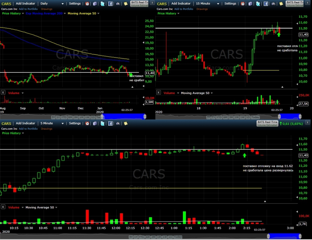Click Add Indicator in 15 Minute chart

click(x=181, y=4)
